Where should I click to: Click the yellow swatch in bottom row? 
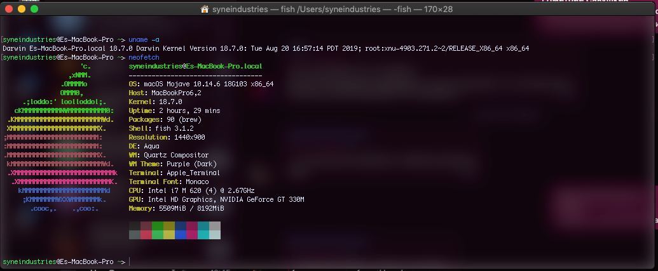[x=168, y=235]
